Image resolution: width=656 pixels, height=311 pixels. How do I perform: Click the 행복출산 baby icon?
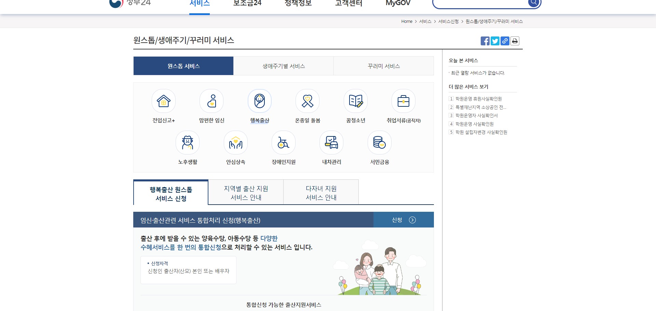[259, 101]
